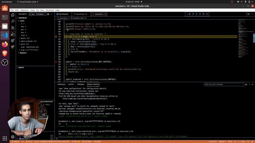Close the bottom panel
This screenshot has width=255, height=143.
pos(252,85)
